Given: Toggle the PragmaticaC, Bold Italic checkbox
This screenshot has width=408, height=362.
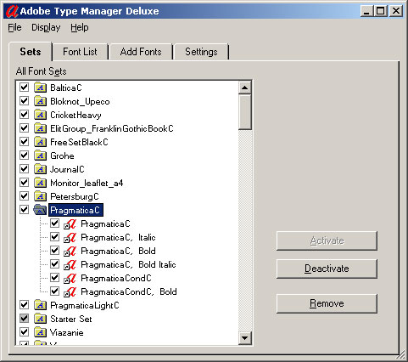Looking at the screenshot, I should (54, 264).
